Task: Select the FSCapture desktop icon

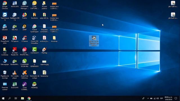Action: [15, 39]
